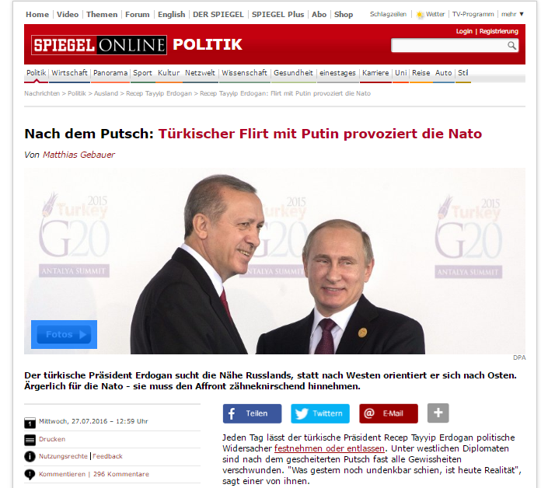This screenshot has height=488, width=541.
Task: Select English in top menu
Action: tap(171, 15)
